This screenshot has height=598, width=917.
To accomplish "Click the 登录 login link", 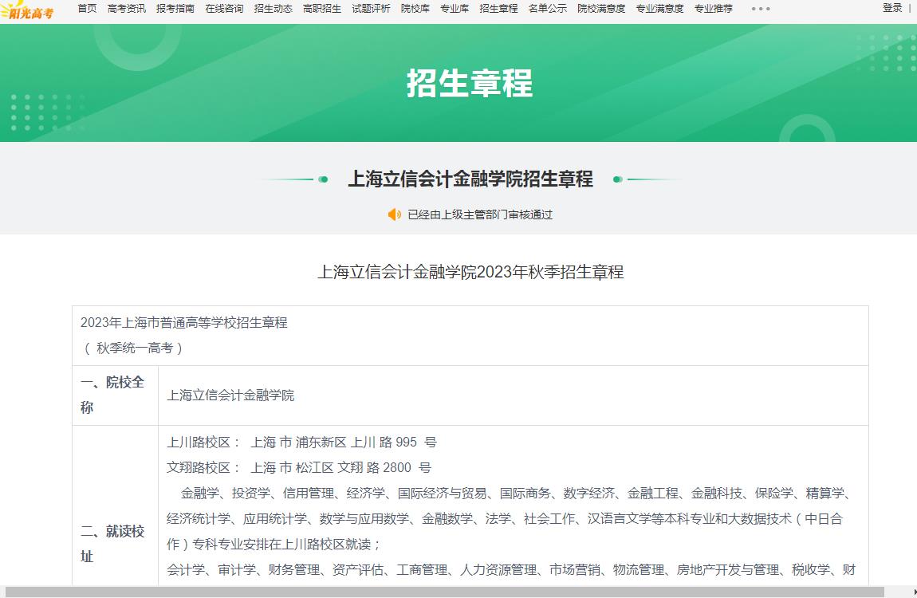I will [x=892, y=8].
